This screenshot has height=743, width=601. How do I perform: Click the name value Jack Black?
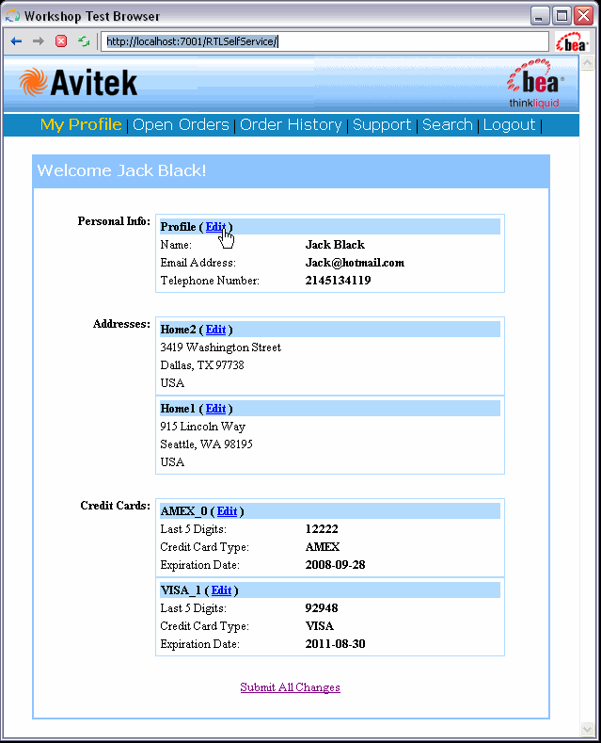[335, 245]
